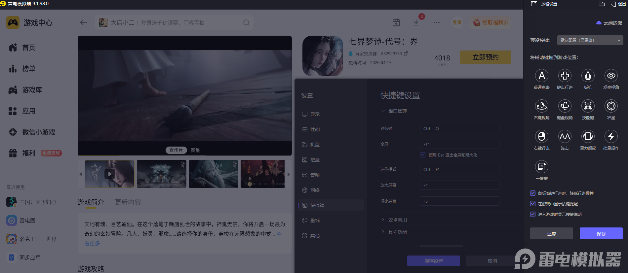Screen dimensions: 628x273
Task: Pick the 一键宏 macro icon
Action: (541, 167)
